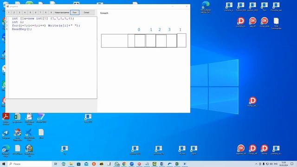The width and height of the screenshot is (297, 167).
Task: Show hidden system tray icons
Action: (x=256, y=164)
